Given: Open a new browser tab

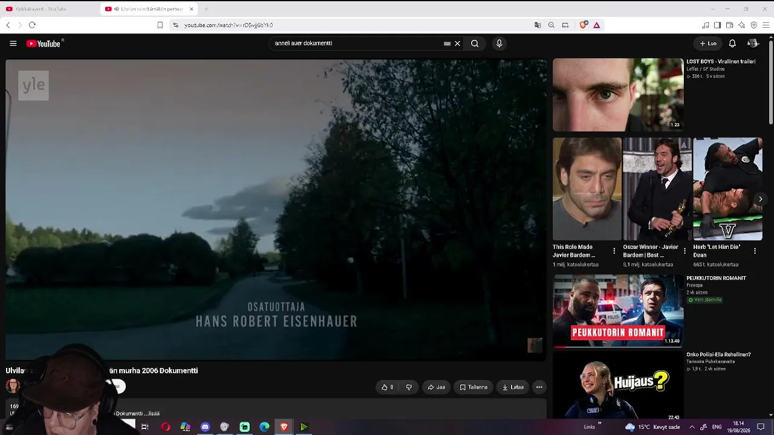Looking at the screenshot, I should [206, 9].
